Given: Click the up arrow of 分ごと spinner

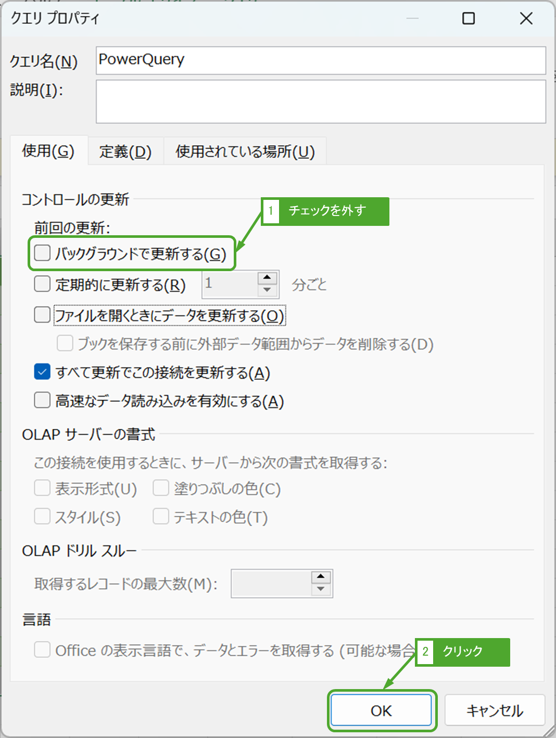Looking at the screenshot, I should click(268, 278).
